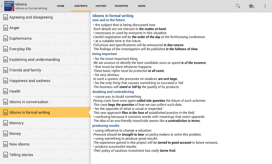Choose Happiness and sadness topic
This screenshot has width=272, height=164.
tap(45, 81)
